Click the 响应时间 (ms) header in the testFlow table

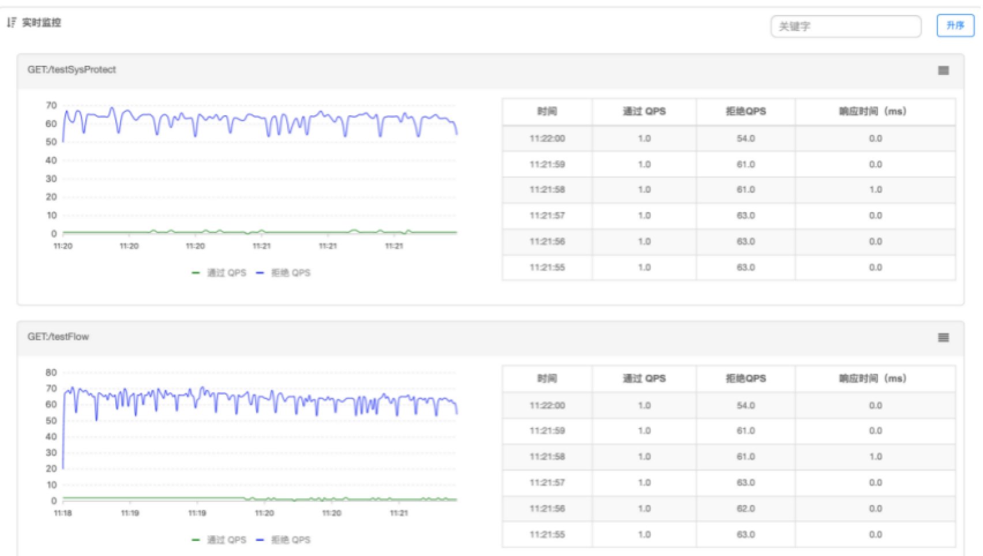(875, 378)
